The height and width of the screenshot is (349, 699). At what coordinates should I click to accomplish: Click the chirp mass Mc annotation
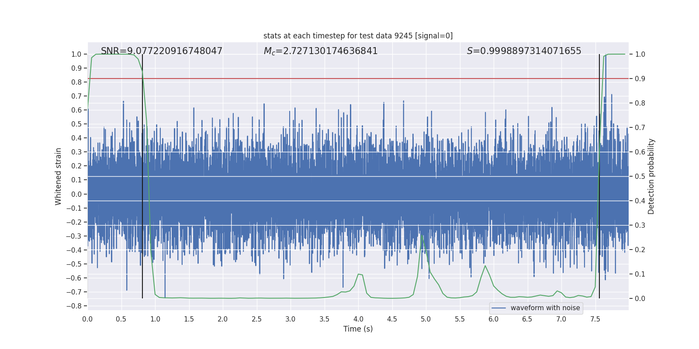pyautogui.click(x=321, y=51)
